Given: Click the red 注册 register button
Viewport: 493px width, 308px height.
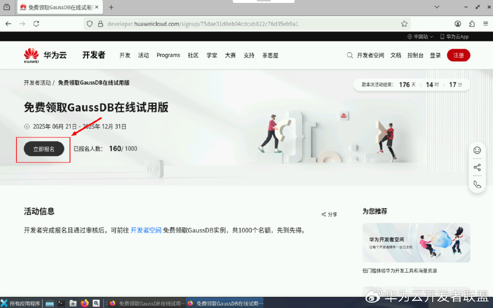Looking at the screenshot, I should pyautogui.click(x=458, y=55).
